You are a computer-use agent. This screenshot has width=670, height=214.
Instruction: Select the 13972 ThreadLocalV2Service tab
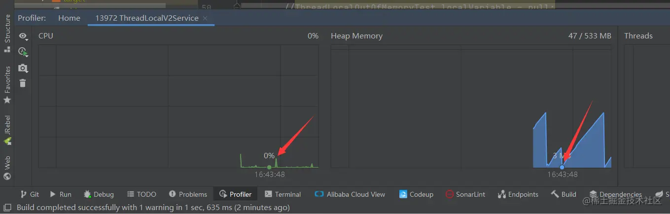pyautogui.click(x=146, y=18)
